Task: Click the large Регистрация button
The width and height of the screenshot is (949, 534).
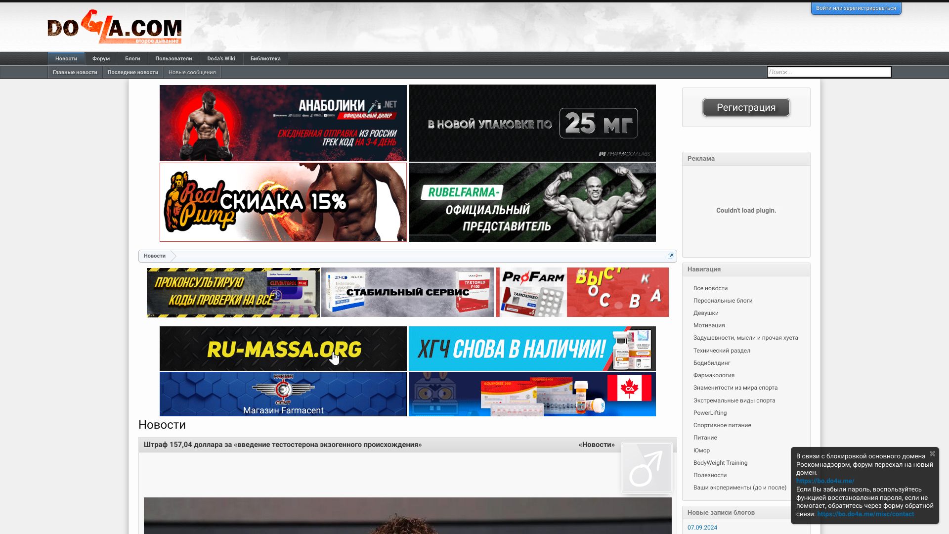Action: (x=746, y=107)
